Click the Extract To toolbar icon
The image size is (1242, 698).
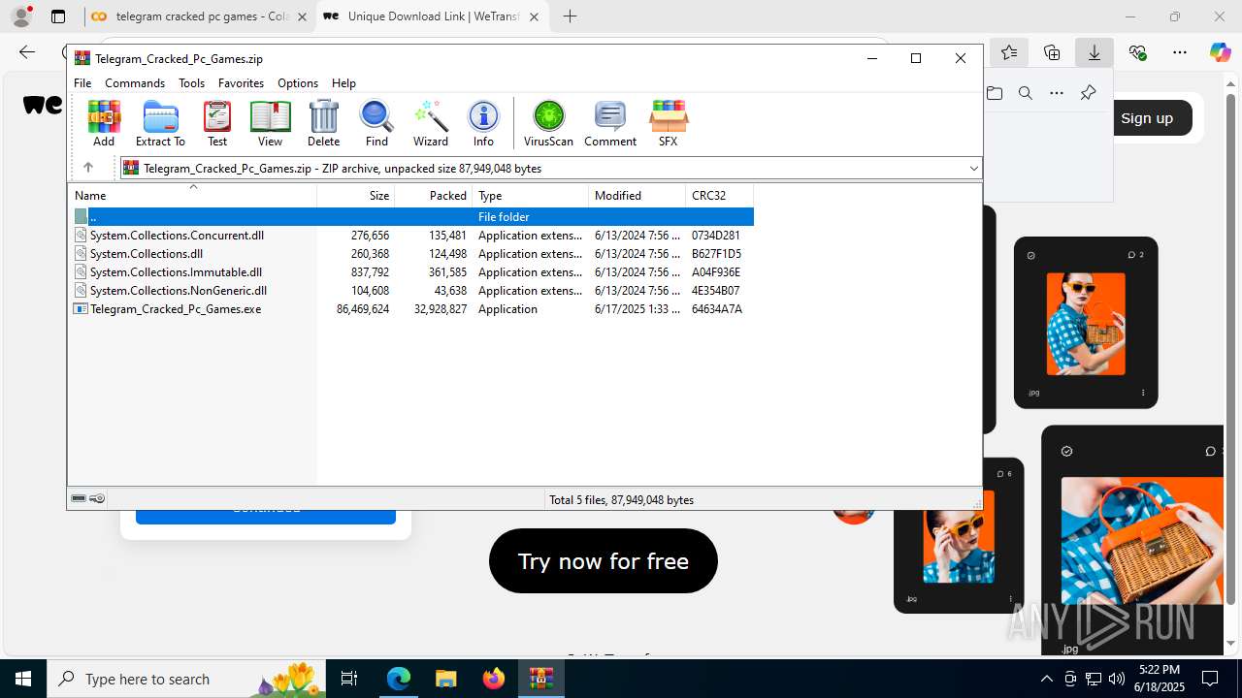[x=160, y=123]
